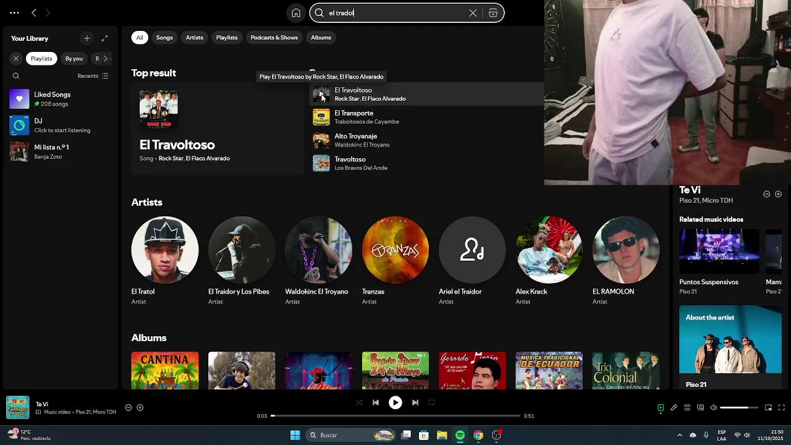Viewport: 791px width, 445px height.
Task: Open the Browse icon in search bar
Action: coord(493,13)
